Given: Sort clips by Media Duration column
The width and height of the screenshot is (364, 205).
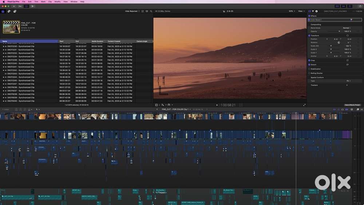Looking at the screenshot, I should coord(98,42).
